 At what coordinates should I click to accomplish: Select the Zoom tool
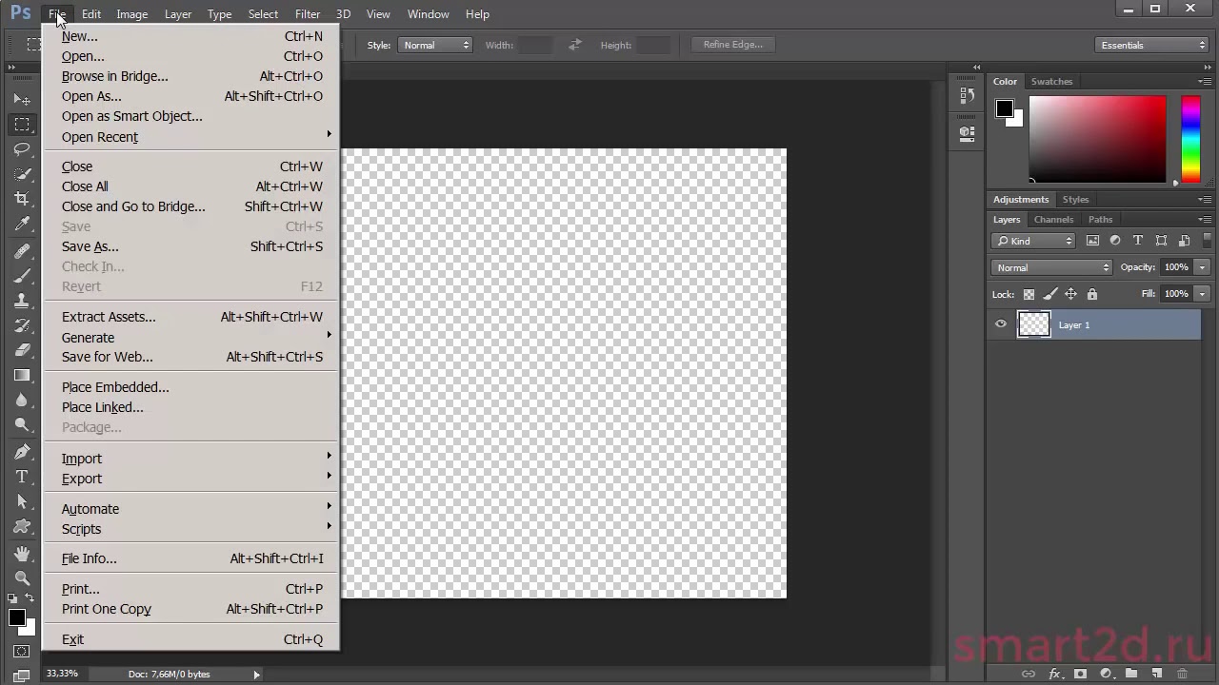click(x=22, y=578)
